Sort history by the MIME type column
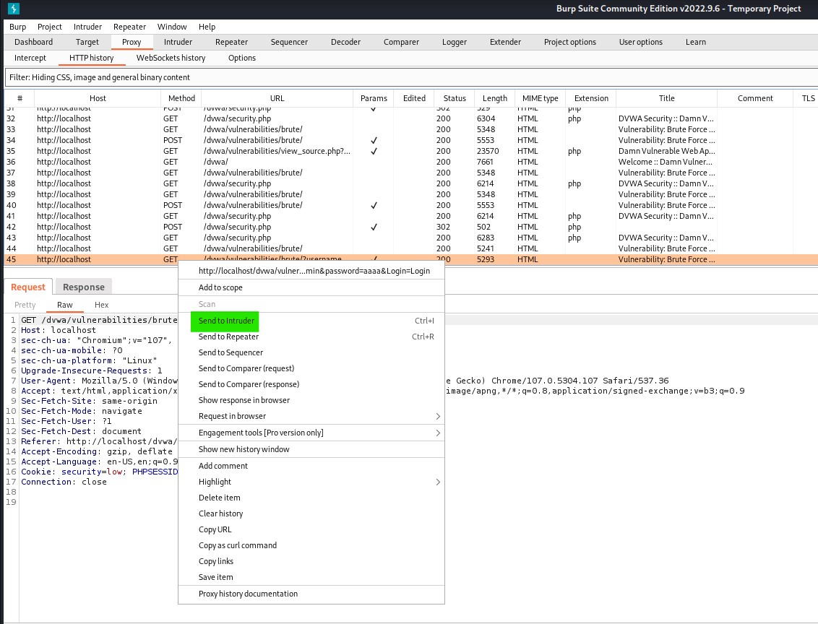The height and width of the screenshot is (624, 818). tap(540, 98)
